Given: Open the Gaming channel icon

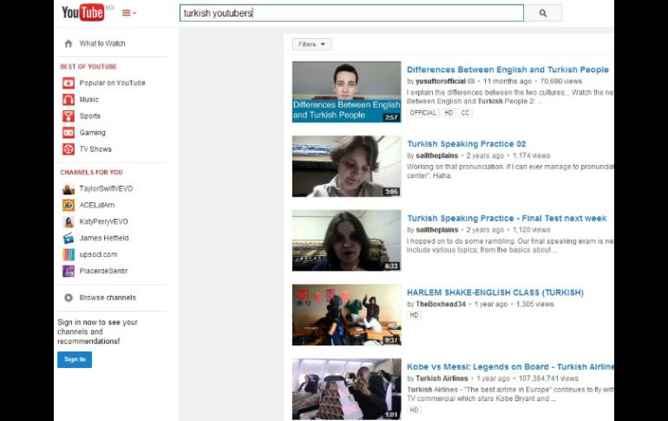Looking at the screenshot, I should pos(69,133).
